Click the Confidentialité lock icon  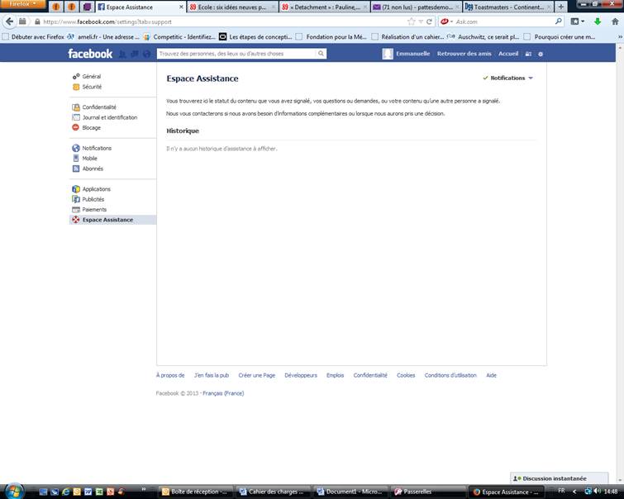coord(75,107)
